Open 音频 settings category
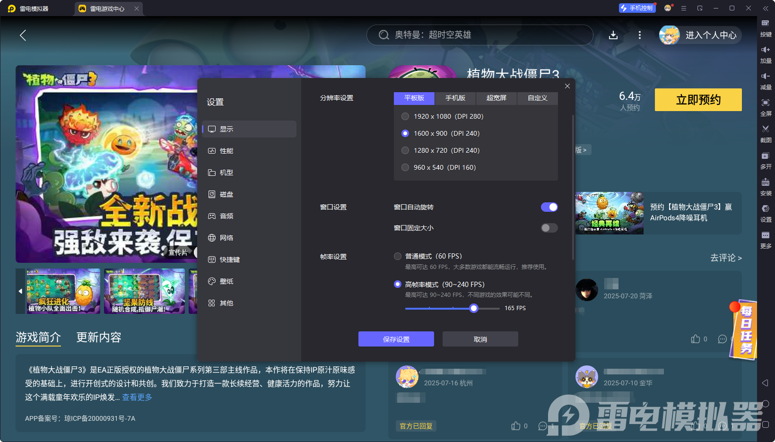 249,216
